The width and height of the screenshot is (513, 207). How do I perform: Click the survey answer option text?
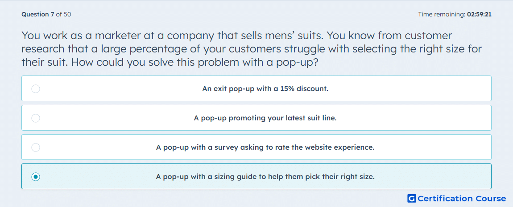point(265,147)
